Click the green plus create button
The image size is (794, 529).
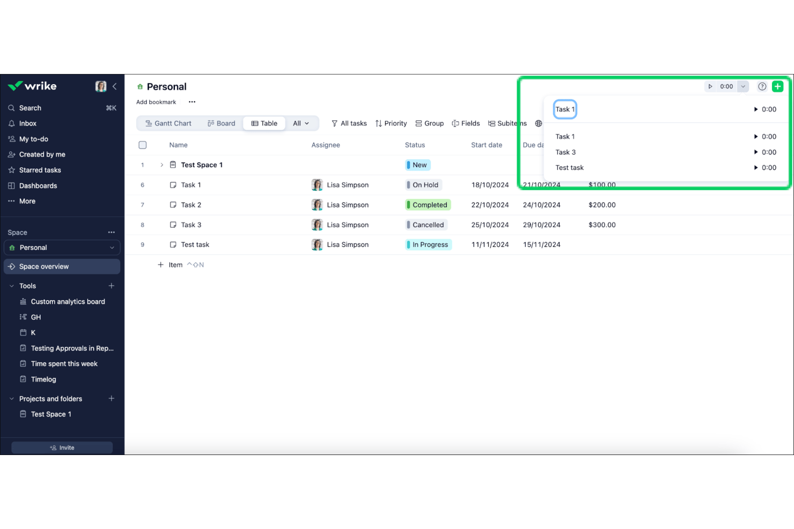click(x=777, y=86)
